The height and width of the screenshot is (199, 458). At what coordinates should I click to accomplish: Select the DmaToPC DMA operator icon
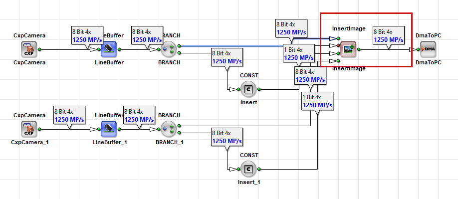pyautogui.click(x=428, y=49)
